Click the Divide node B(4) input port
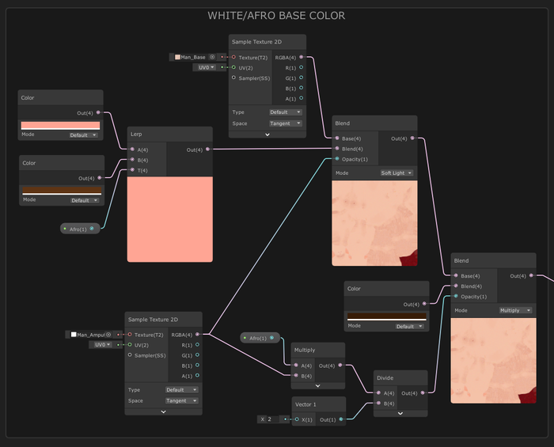Image resolution: width=554 pixels, height=447 pixels. 379,403
